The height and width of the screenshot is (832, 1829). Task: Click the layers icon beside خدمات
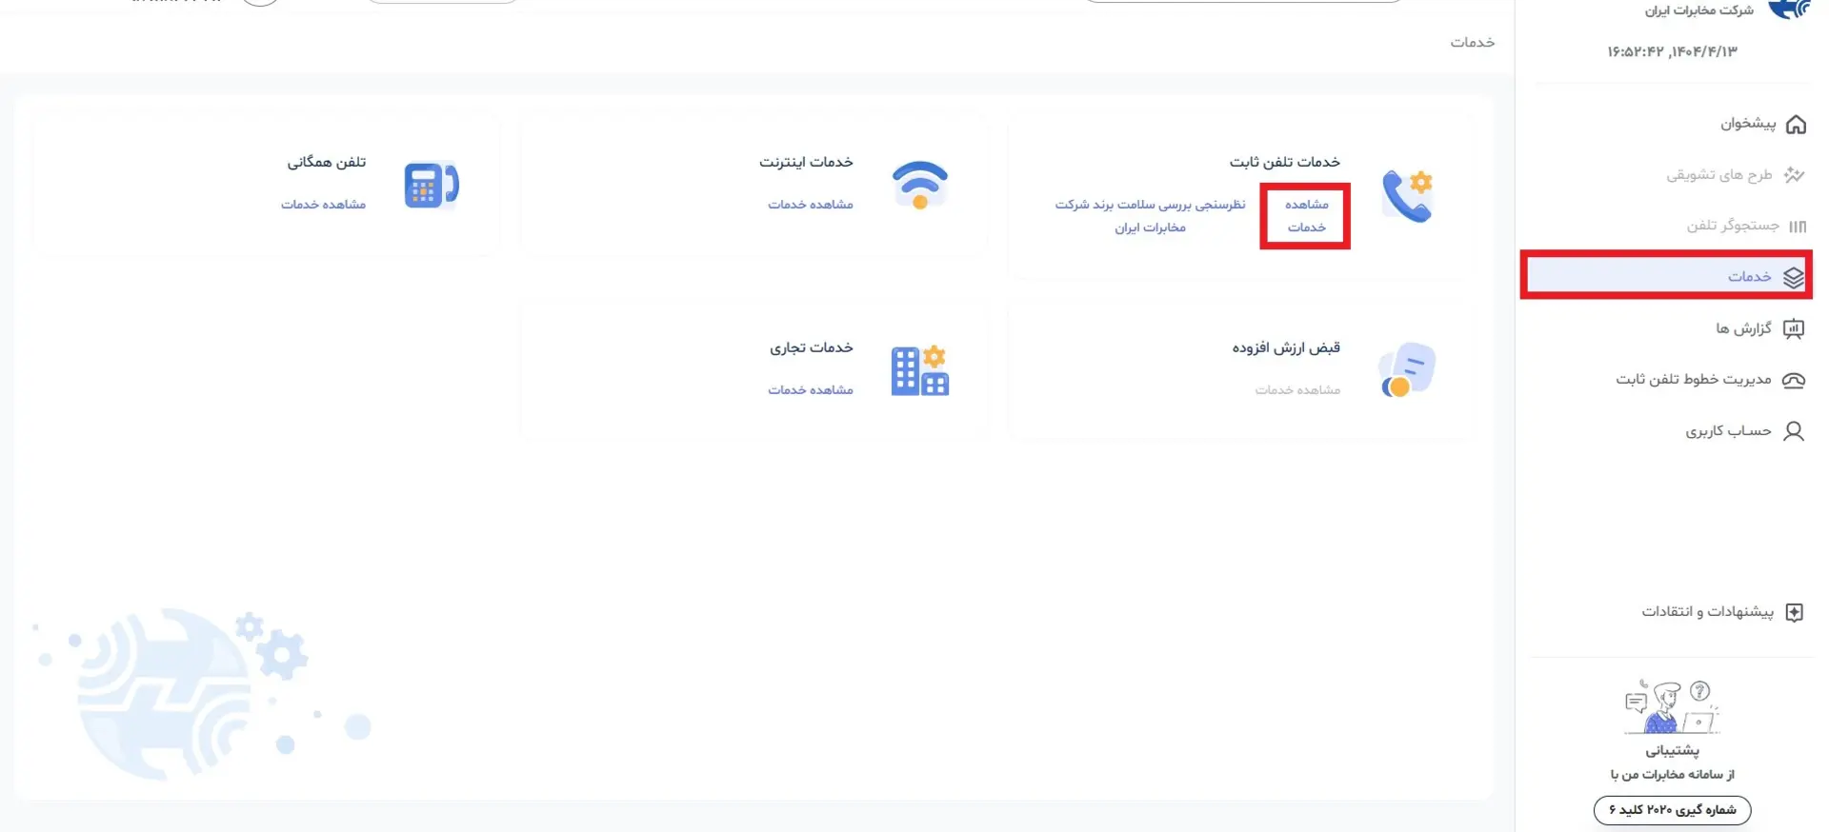coord(1794,277)
